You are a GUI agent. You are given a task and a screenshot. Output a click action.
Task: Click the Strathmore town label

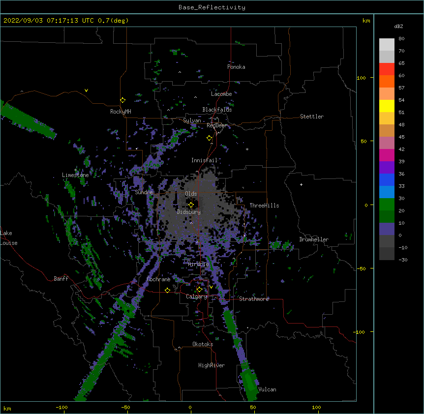coord(254,299)
